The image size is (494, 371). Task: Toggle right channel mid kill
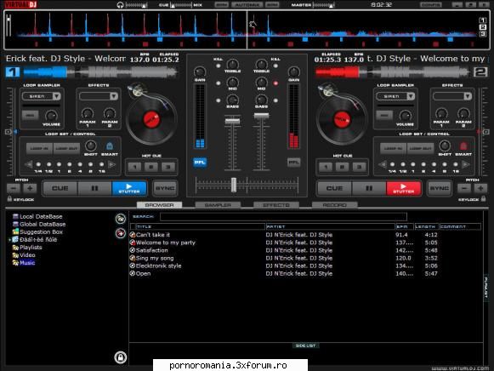[275, 83]
